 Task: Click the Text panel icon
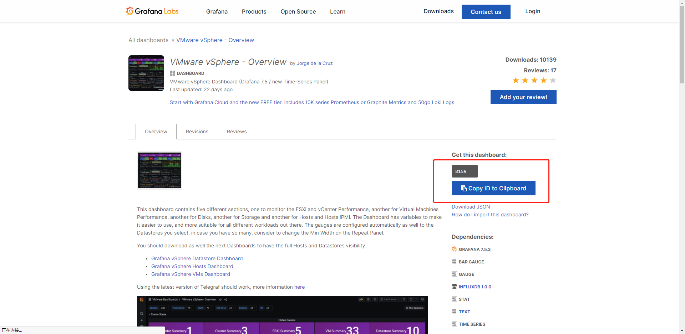(454, 312)
